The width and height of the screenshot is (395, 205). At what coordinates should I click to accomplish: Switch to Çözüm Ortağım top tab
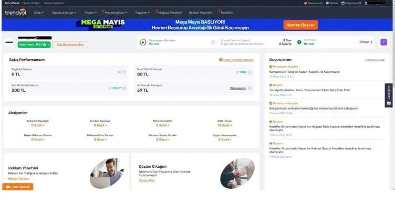coord(31,3)
